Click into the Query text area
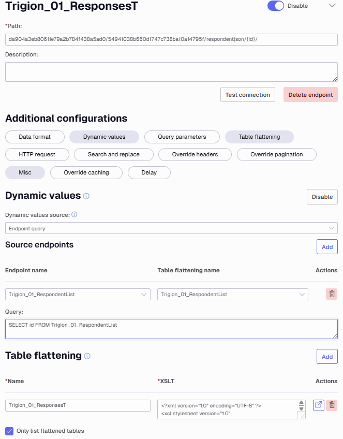This screenshot has height=439, width=343. tap(172, 329)
